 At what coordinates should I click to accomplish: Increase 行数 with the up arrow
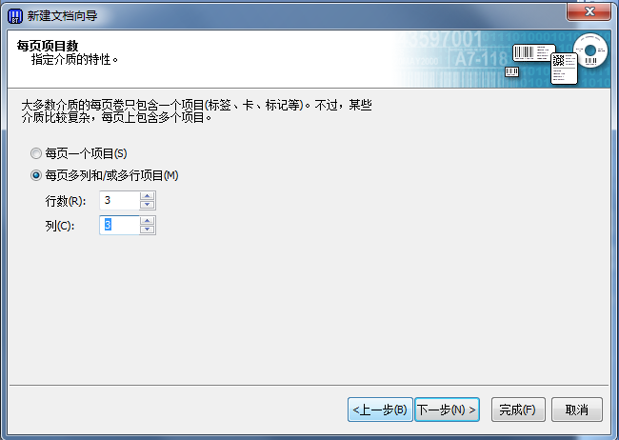tap(148, 196)
